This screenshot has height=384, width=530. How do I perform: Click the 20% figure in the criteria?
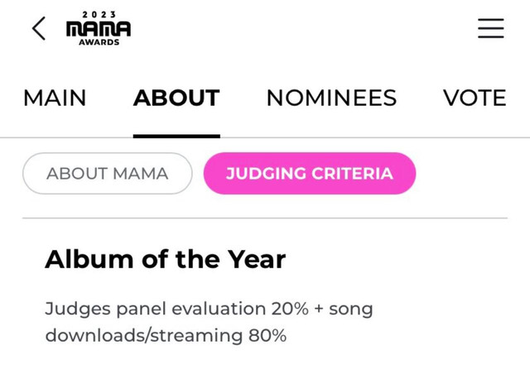289,309
